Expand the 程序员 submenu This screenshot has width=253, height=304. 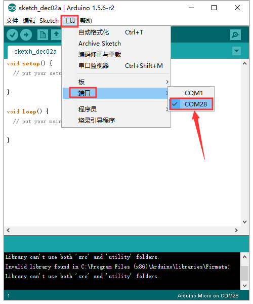[116, 109]
